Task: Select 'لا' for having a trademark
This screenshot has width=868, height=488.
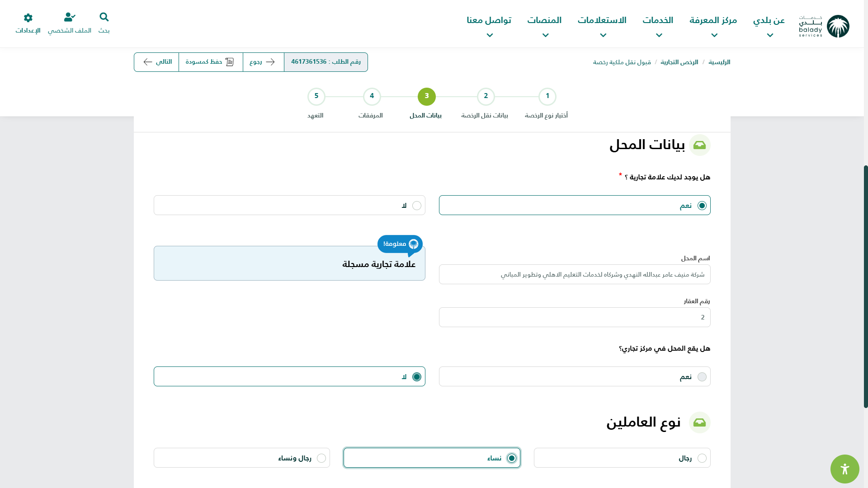Action: coord(416,206)
